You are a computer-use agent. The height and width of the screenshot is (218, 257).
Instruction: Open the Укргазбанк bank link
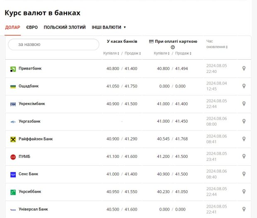(x=29, y=121)
